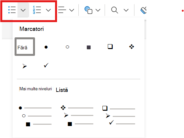Select the Fără (none) bullet option

coord(25,46)
